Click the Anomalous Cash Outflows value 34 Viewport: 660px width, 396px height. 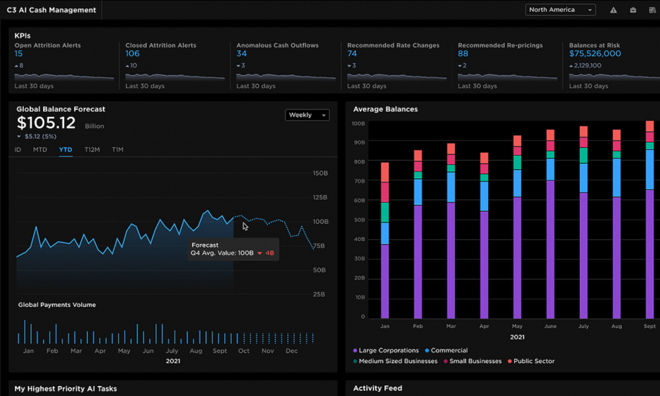coord(242,53)
